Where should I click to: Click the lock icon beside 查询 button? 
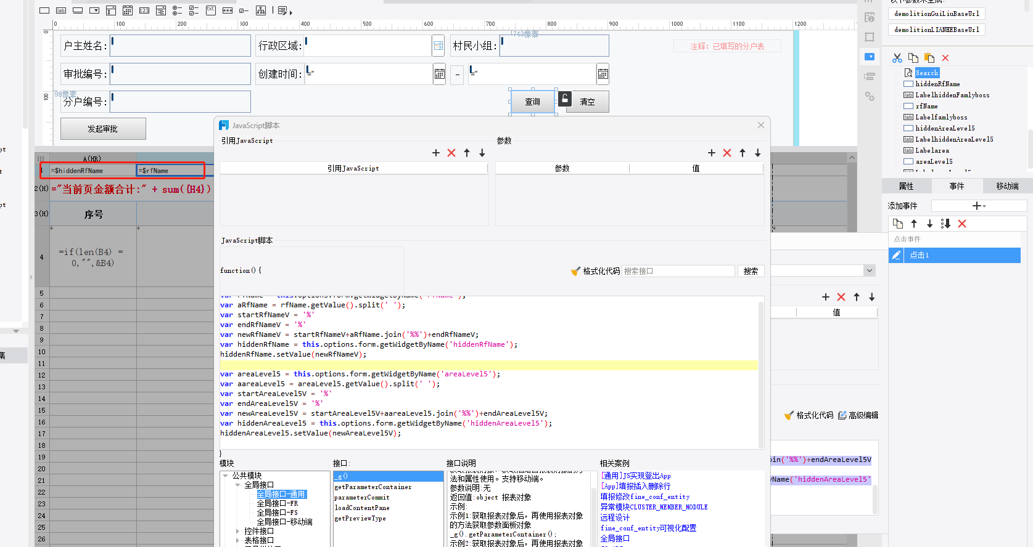pos(565,99)
